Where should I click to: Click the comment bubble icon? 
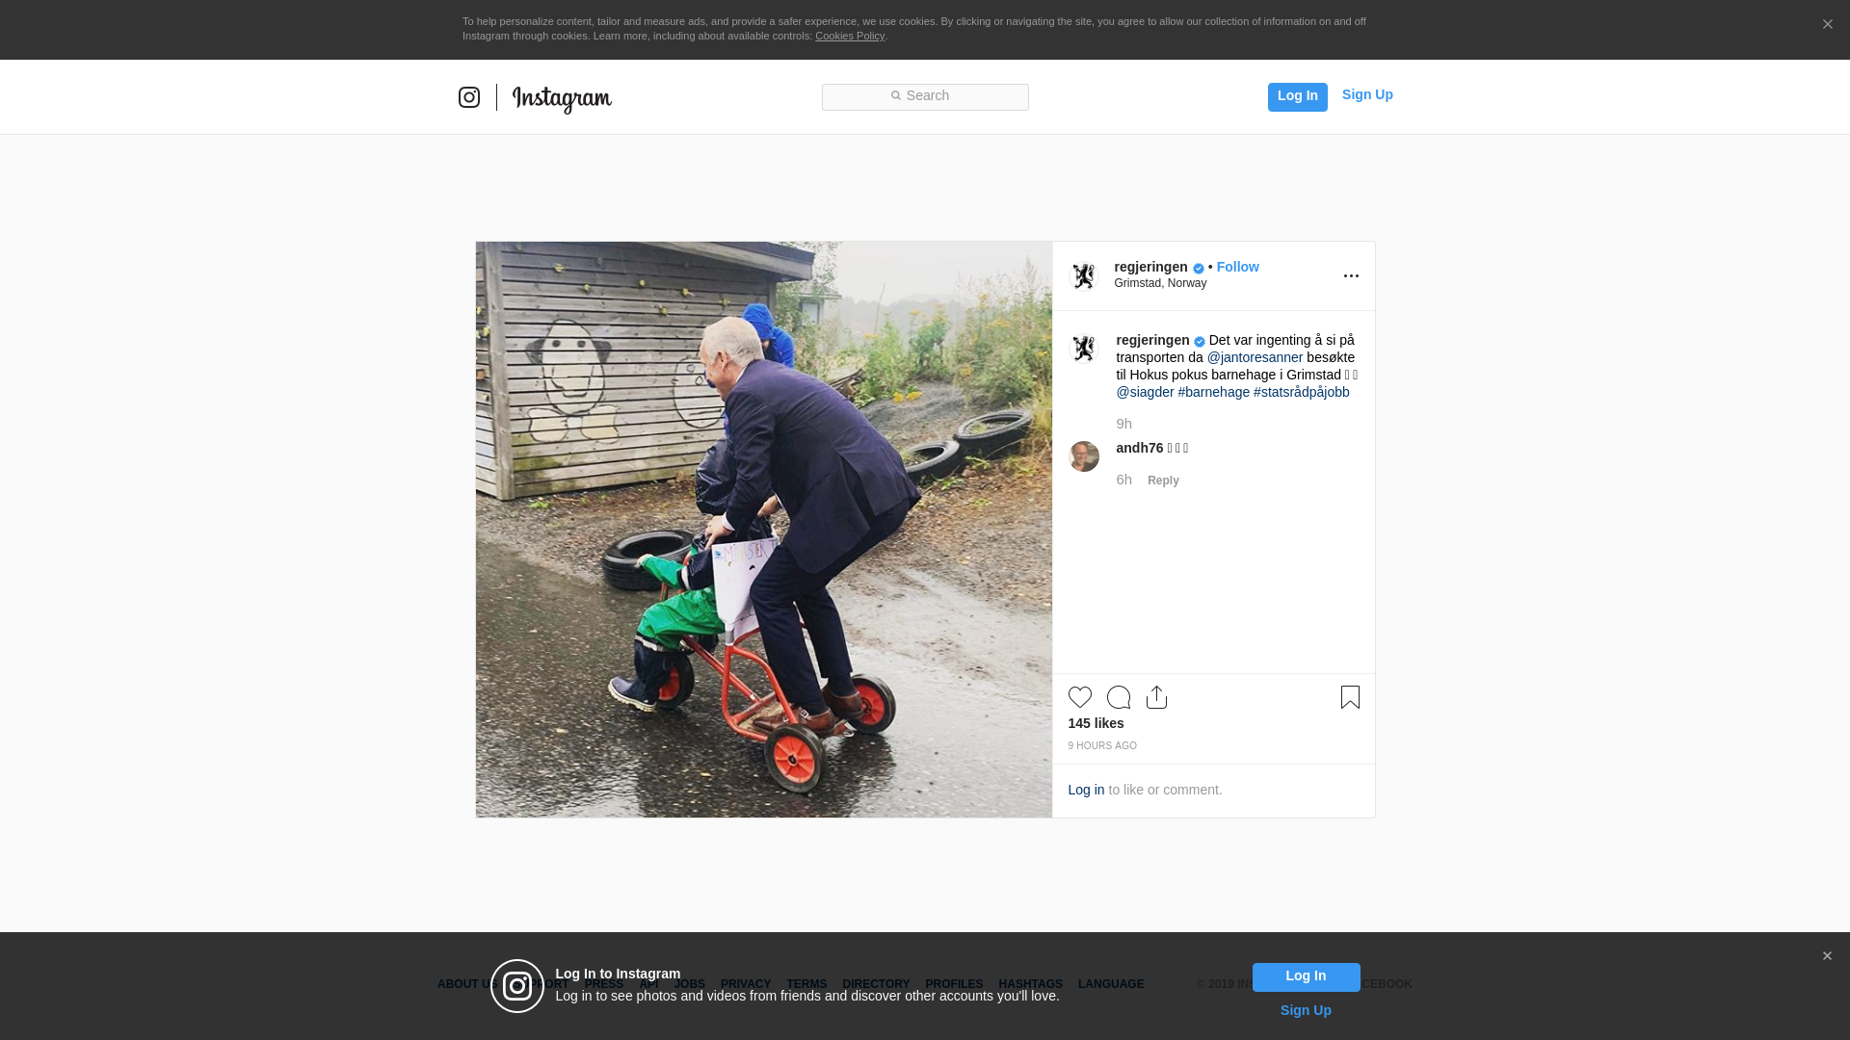click(x=1118, y=697)
